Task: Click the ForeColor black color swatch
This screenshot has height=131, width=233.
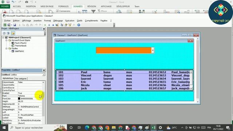Action: pyautogui.click(x=19, y=99)
